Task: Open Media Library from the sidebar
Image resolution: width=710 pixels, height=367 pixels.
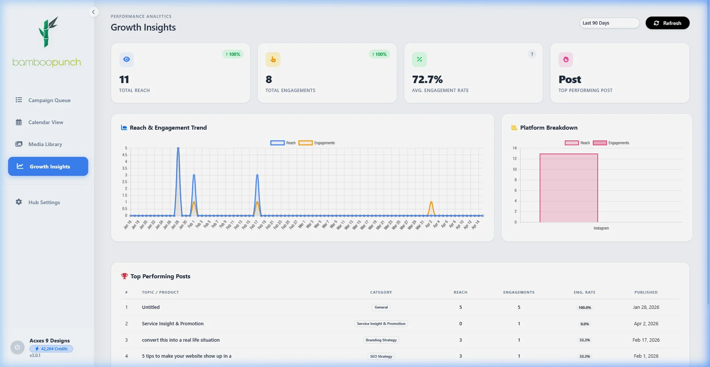Action: pos(48,144)
